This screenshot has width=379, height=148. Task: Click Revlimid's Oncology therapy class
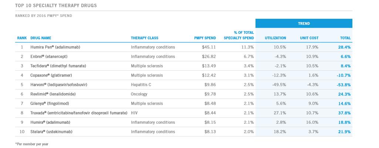[139, 94]
